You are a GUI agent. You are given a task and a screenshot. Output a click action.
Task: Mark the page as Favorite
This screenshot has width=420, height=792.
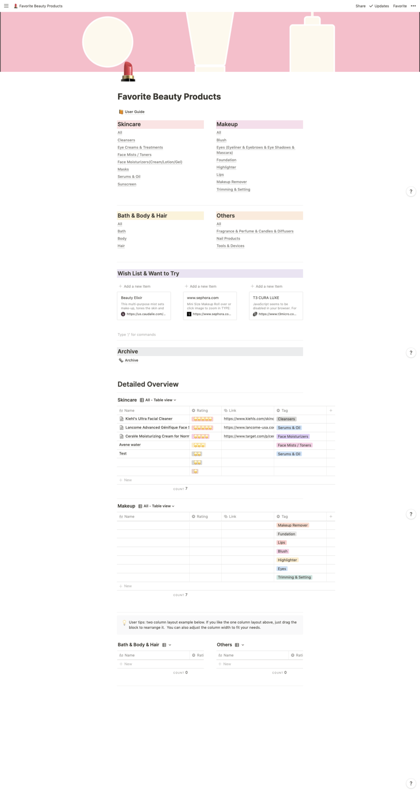[x=400, y=6]
